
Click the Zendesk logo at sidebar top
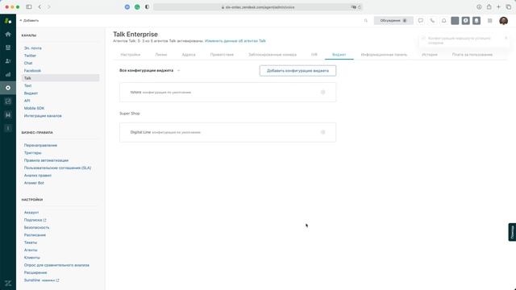[x=8, y=21]
